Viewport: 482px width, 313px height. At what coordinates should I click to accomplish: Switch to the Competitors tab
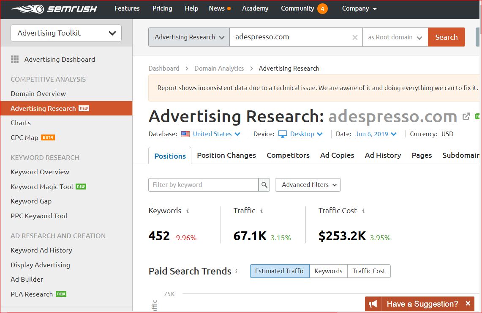(x=288, y=155)
